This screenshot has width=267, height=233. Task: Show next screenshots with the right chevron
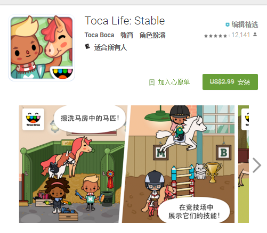pyautogui.click(x=257, y=165)
